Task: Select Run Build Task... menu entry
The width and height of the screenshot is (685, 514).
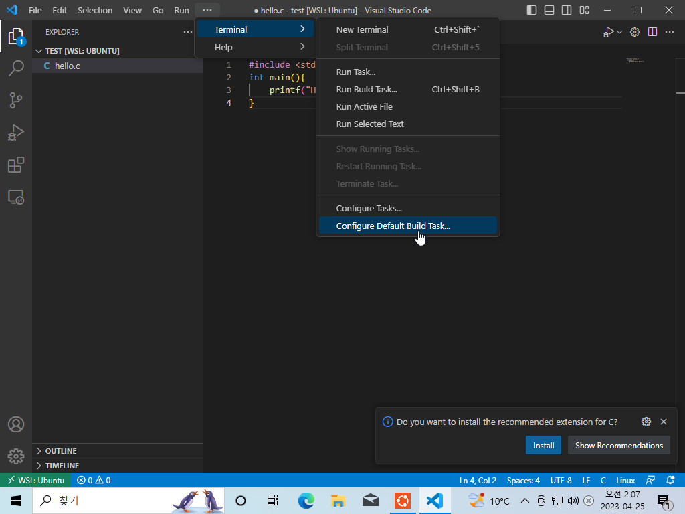Action: tap(407, 89)
